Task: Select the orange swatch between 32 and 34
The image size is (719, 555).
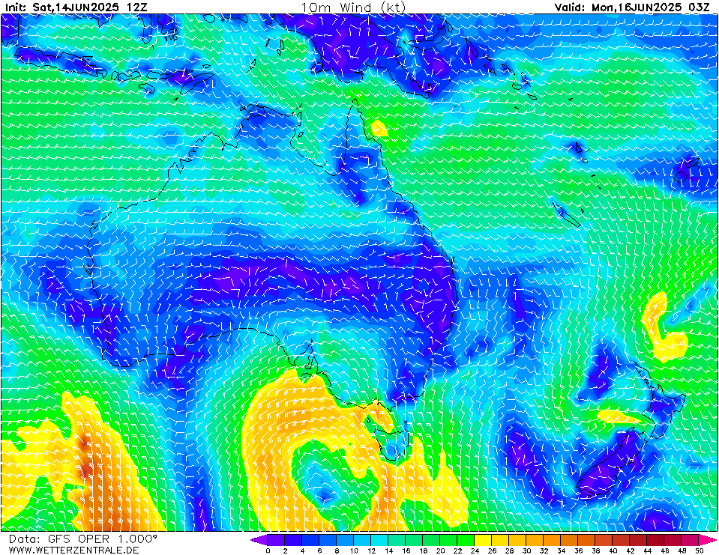Action: (552, 540)
